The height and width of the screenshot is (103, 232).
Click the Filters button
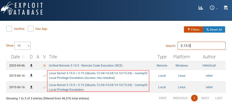193,30
